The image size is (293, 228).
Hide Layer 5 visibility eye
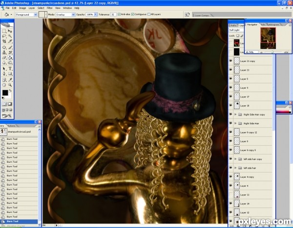coord(230,79)
